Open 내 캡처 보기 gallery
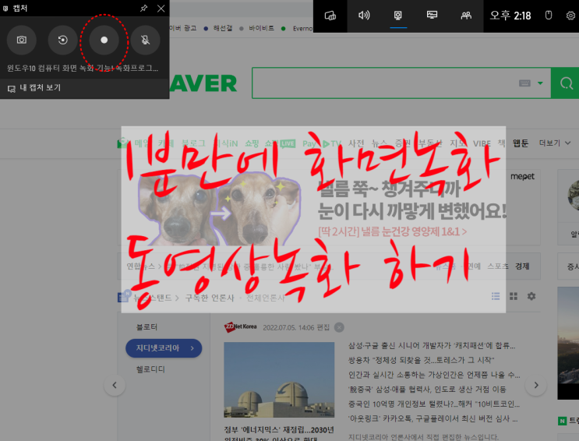The height and width of the screenshot is (441, 579). point(34,88)
